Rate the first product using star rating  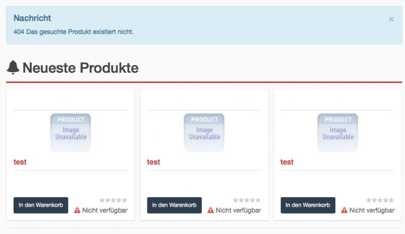coord(113,201)
